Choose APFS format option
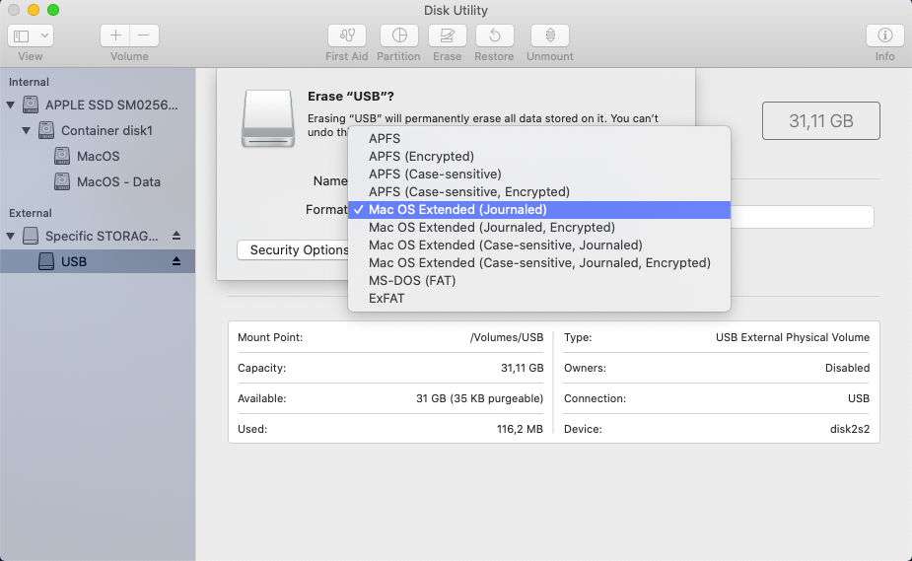The height and width of the screenshot is (561, 912). 539,138
